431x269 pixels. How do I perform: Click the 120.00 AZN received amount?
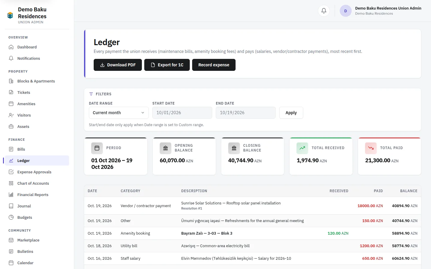click(338, 233)
